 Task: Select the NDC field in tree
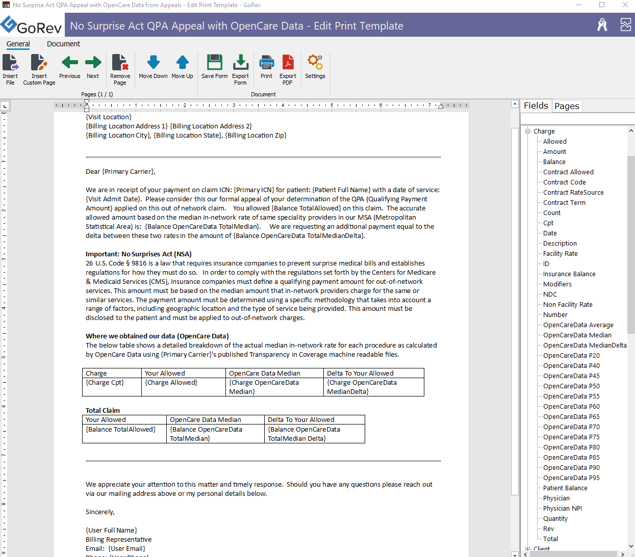(550, 294)
